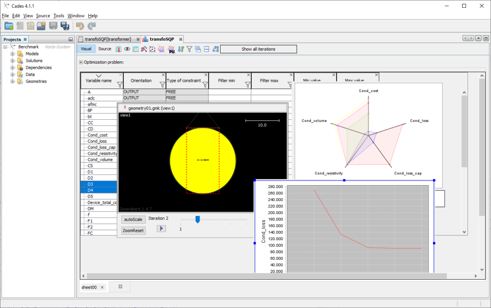Click the Iteration slider handle
Image resolution: width=491 pixels, height=308 pixels.
click(x=198, y=219)
